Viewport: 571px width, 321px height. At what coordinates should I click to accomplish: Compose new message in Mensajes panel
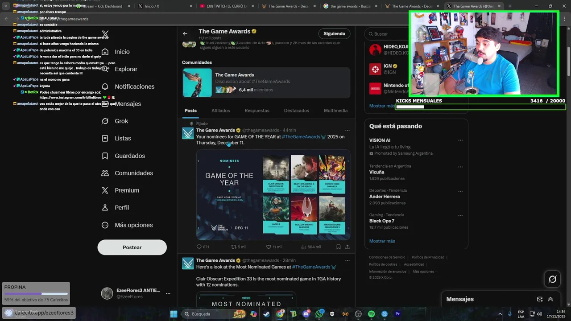point(540,299)
